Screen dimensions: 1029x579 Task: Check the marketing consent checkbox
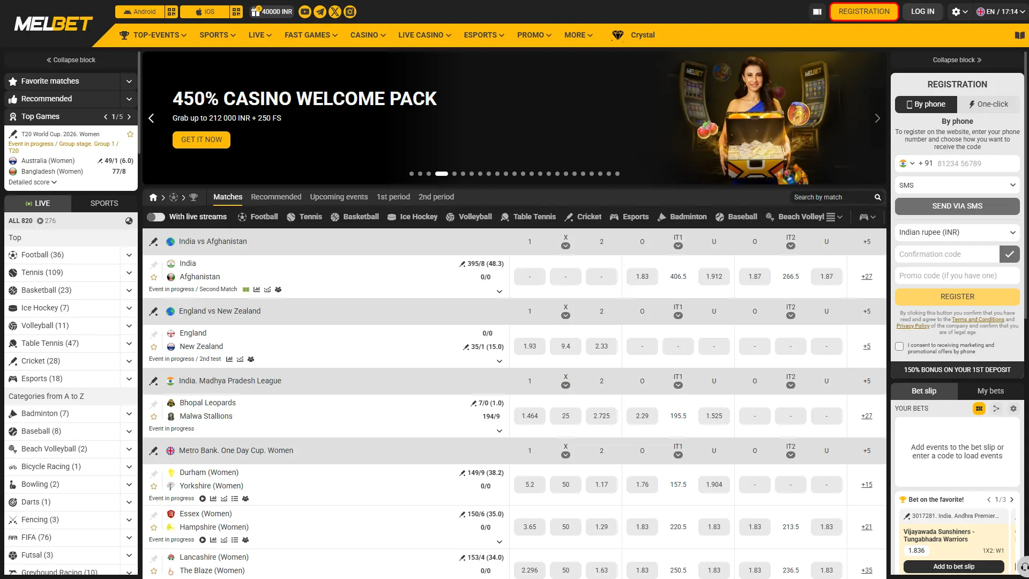click(x=899, y=346)
